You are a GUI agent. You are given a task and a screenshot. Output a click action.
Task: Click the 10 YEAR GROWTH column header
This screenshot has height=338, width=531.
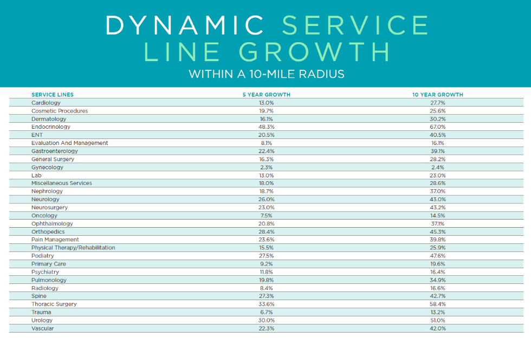(x=437, y=95)
